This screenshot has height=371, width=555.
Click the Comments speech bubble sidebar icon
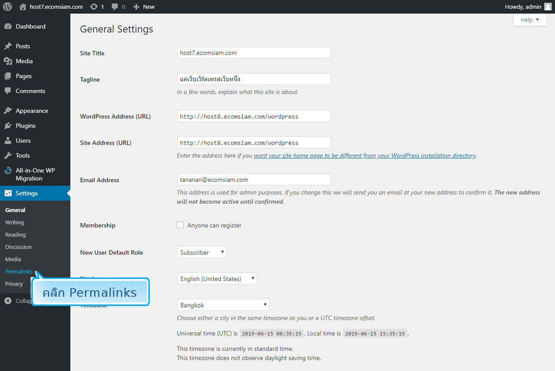pos(8,91)
